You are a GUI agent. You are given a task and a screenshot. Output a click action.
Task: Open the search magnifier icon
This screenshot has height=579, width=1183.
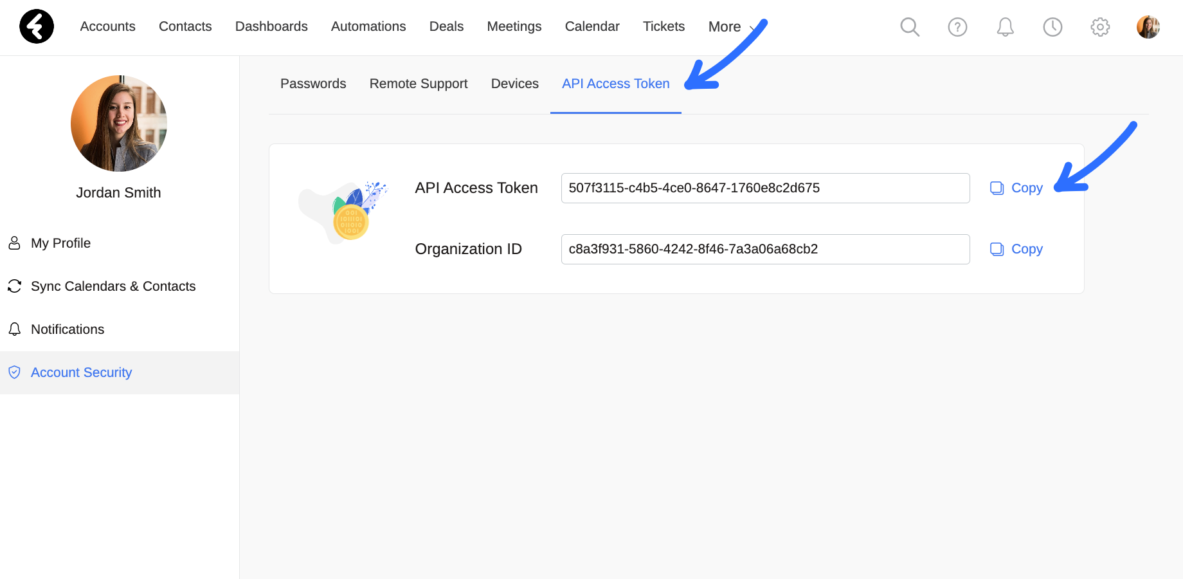click(x=910, y=27)
